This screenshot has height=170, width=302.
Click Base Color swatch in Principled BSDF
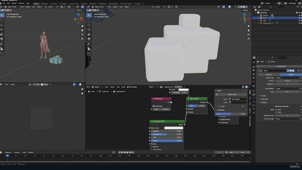click(174, 128)
